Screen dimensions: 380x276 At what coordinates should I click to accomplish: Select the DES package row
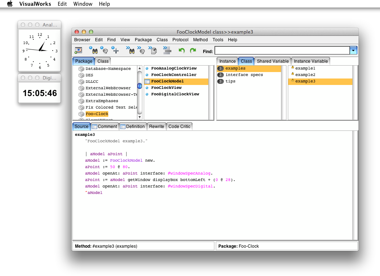[105, 75]
